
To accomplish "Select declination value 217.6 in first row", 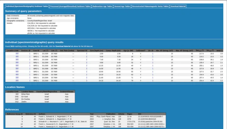I will point(201,54).
